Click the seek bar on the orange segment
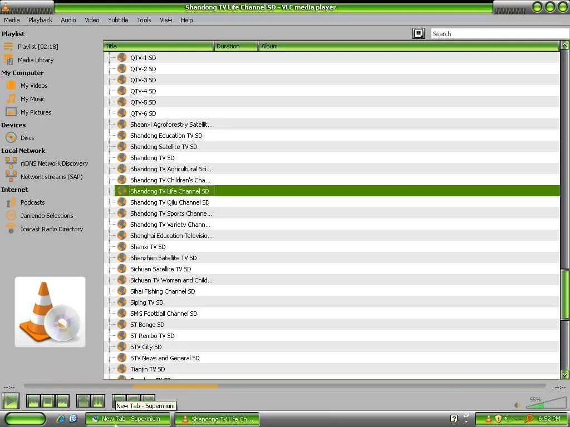The height and width of the screenshot is (427, 570). click(175, 386)
